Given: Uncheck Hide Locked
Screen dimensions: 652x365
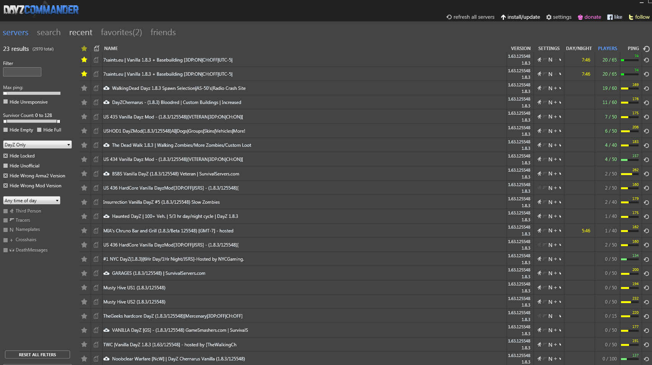Looking at the screenshot, I should (x=5, y=156).
